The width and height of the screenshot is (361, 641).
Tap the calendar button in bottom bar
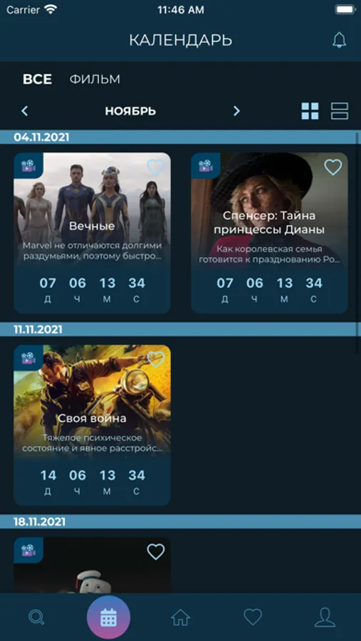108,617
